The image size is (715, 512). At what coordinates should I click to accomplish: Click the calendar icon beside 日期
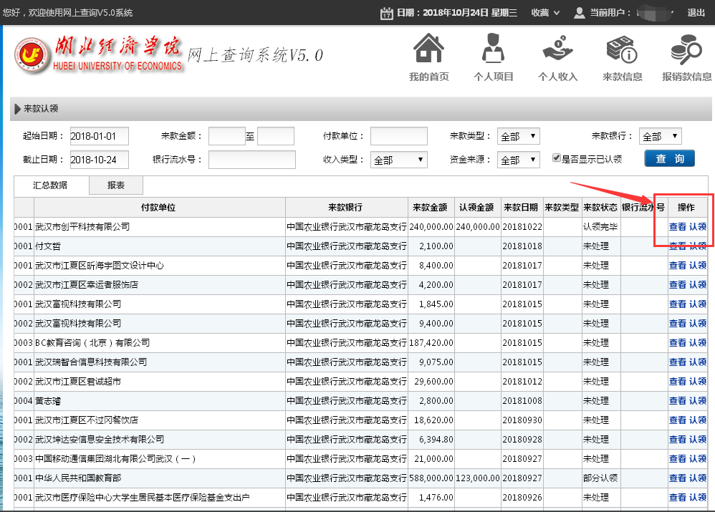(387, 13)
